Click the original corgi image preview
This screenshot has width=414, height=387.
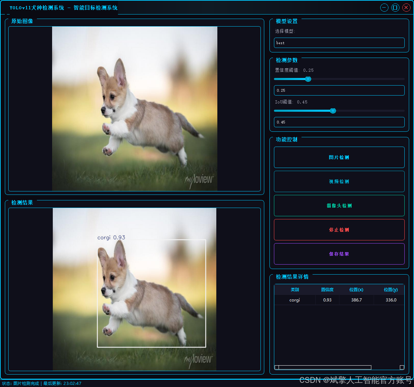pyautogui.click(x=135, y=109)
